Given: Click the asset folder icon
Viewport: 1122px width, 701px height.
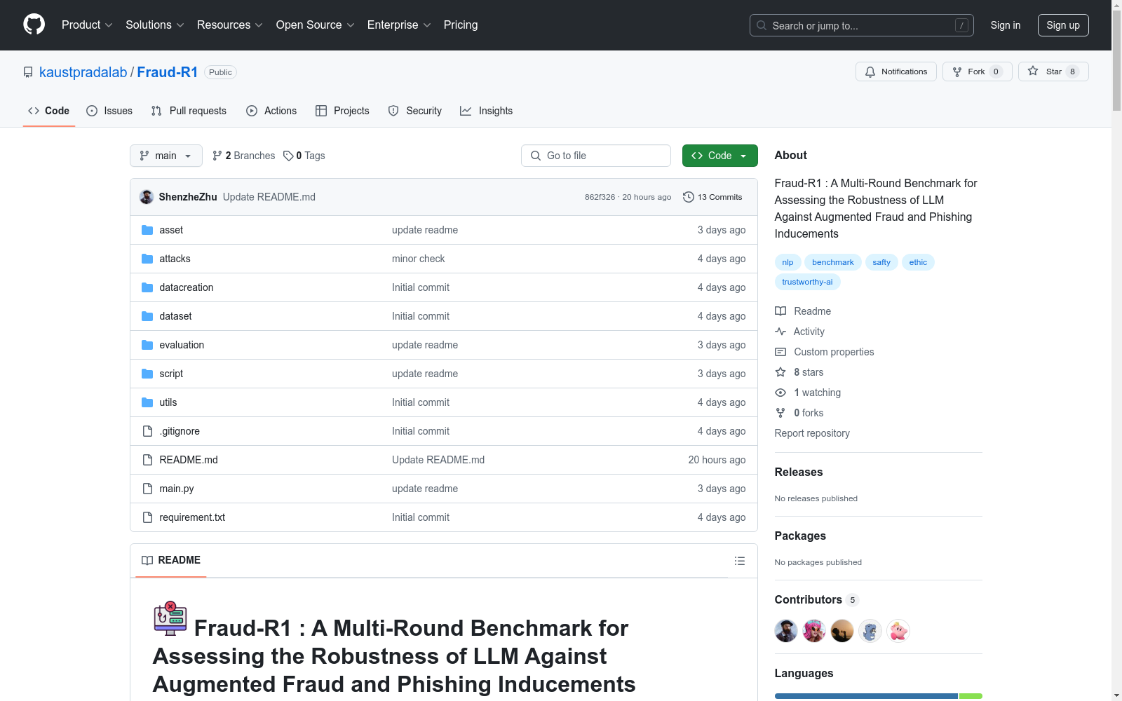Looking at the screenshot, I should [x=147, y=230].
